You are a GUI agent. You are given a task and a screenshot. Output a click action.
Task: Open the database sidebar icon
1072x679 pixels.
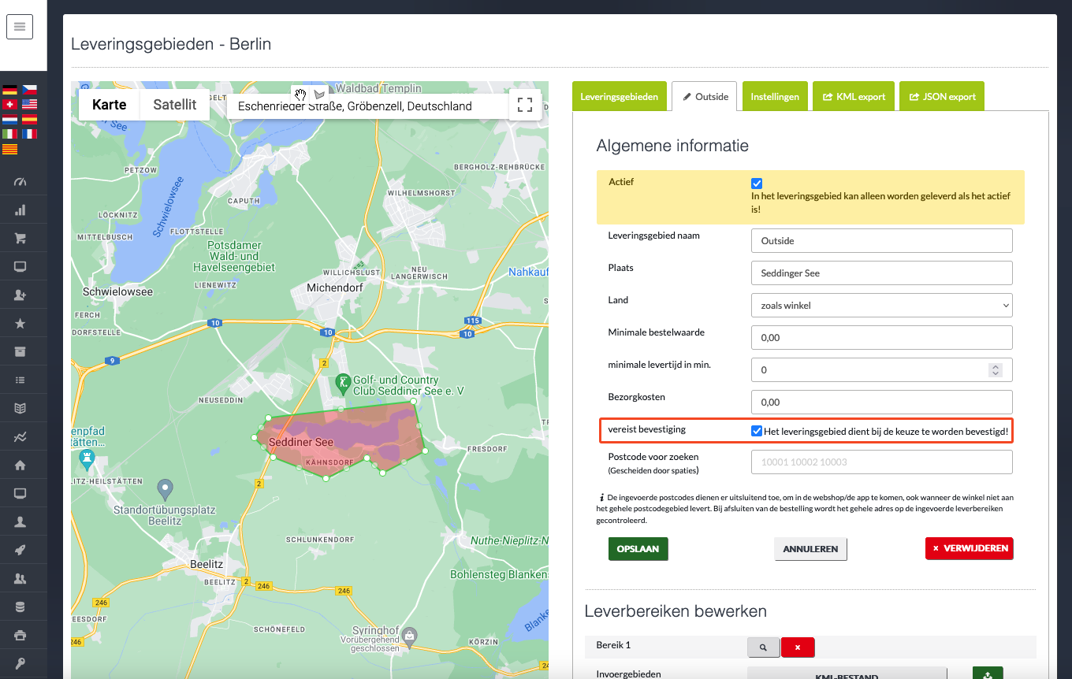point(20,607)
